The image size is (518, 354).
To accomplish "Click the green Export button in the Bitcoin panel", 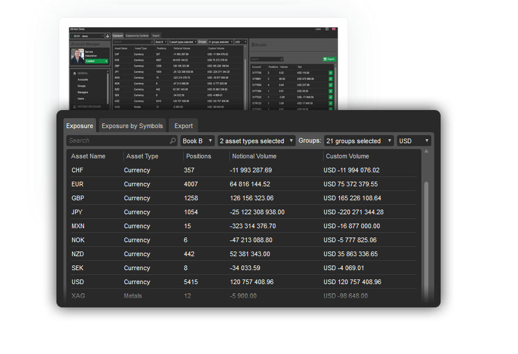I will point(329,59).
